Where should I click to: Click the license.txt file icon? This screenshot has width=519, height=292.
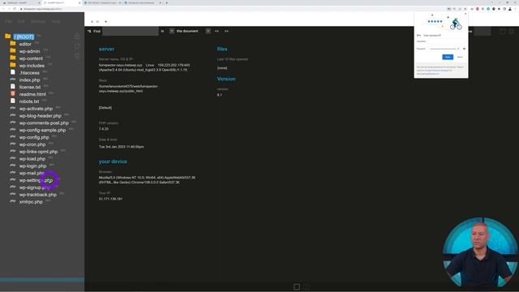tap(13, 87)
